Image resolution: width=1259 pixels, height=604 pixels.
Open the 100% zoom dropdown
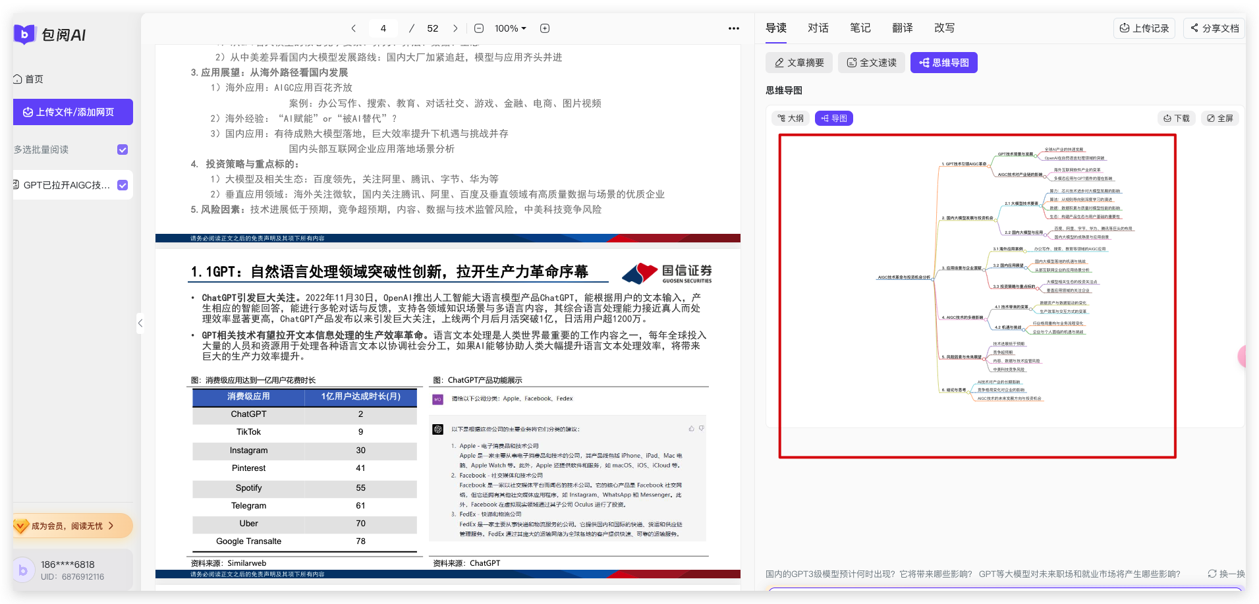click(511, 28)
